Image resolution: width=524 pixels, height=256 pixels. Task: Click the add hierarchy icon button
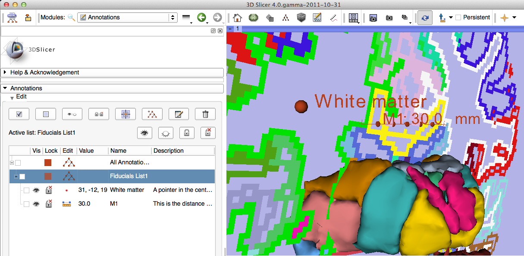click(152, 114)
